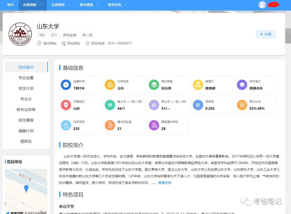Click the 院校地址 panel heading

[x=15, y=162]
